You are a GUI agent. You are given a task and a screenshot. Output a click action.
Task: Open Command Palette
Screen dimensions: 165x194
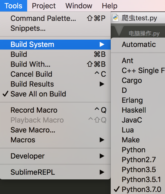pyautogui.click(x=43, y=18)
